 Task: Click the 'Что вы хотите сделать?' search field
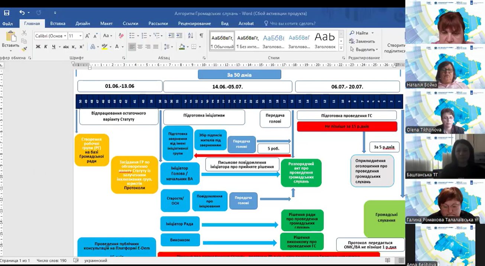pos(292,23)
